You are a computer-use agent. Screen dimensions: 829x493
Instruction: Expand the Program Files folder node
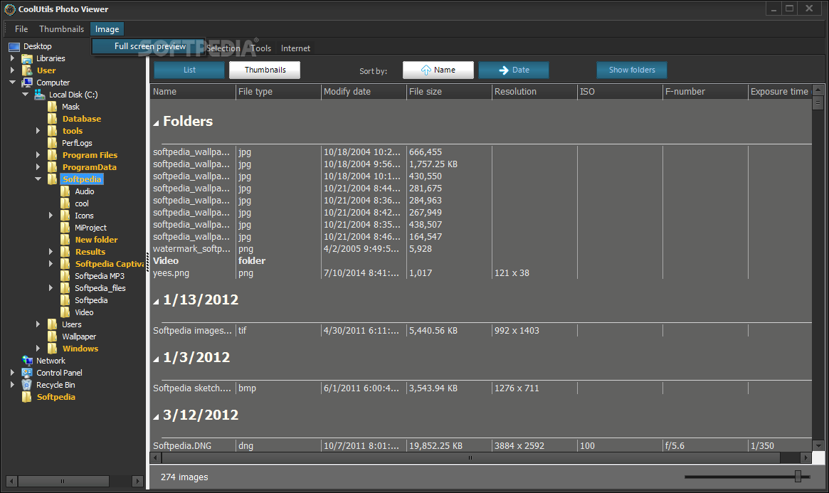point(38,155)
